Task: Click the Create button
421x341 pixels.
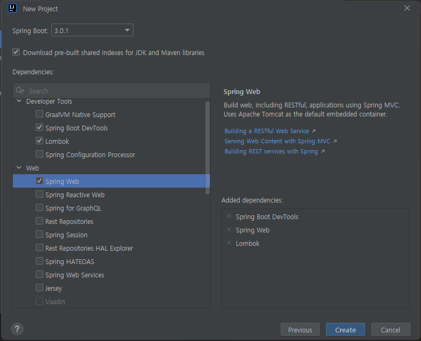Action: pos(346,329)
